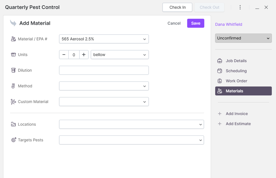Click the target icon beside Targets Pests

(13, 140)
